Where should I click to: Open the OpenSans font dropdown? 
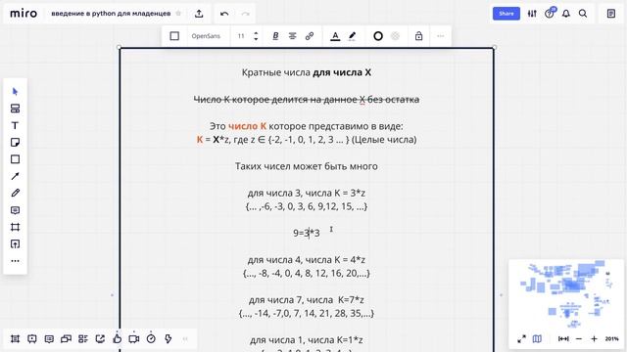tap(206, 36)
